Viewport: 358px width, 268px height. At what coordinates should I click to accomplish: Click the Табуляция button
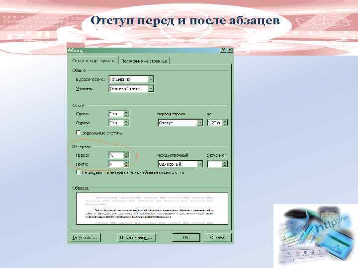(x=85, y=237)
